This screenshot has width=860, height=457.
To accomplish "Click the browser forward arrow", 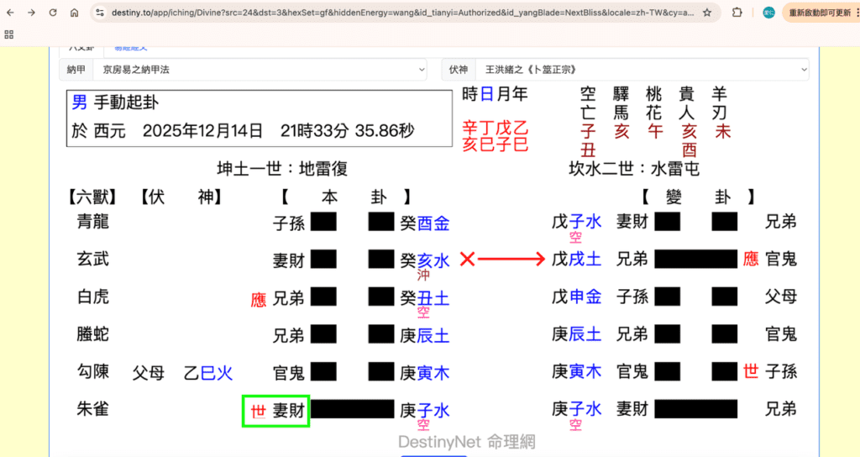I will coord(31,13).
